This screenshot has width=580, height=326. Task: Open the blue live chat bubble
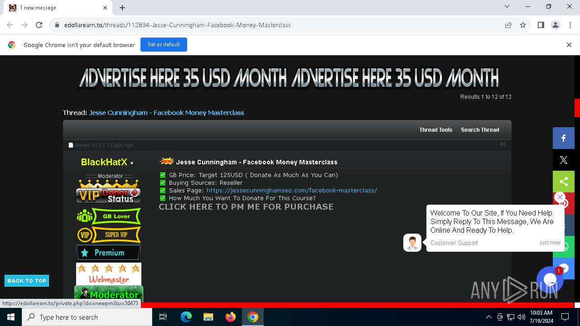coord(550,280)
